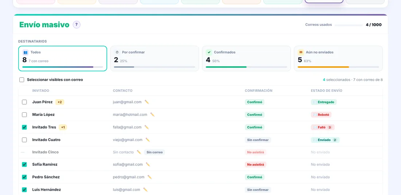This screenshot has height=195, width=401.
Task: Click the 4 / 1000 usage value
Action: (x=374, y=25)
